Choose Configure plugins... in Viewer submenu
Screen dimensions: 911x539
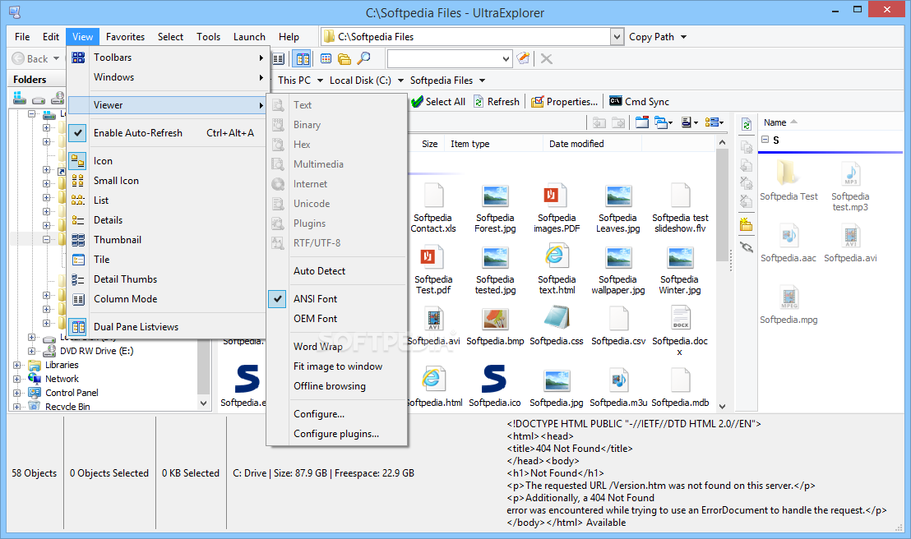337,433
